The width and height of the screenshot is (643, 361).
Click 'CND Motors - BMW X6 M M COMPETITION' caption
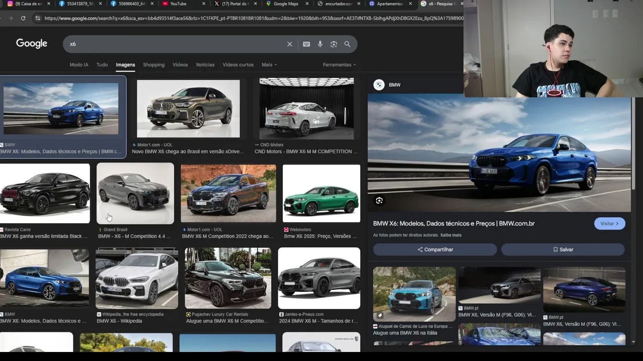coord(306,151)
